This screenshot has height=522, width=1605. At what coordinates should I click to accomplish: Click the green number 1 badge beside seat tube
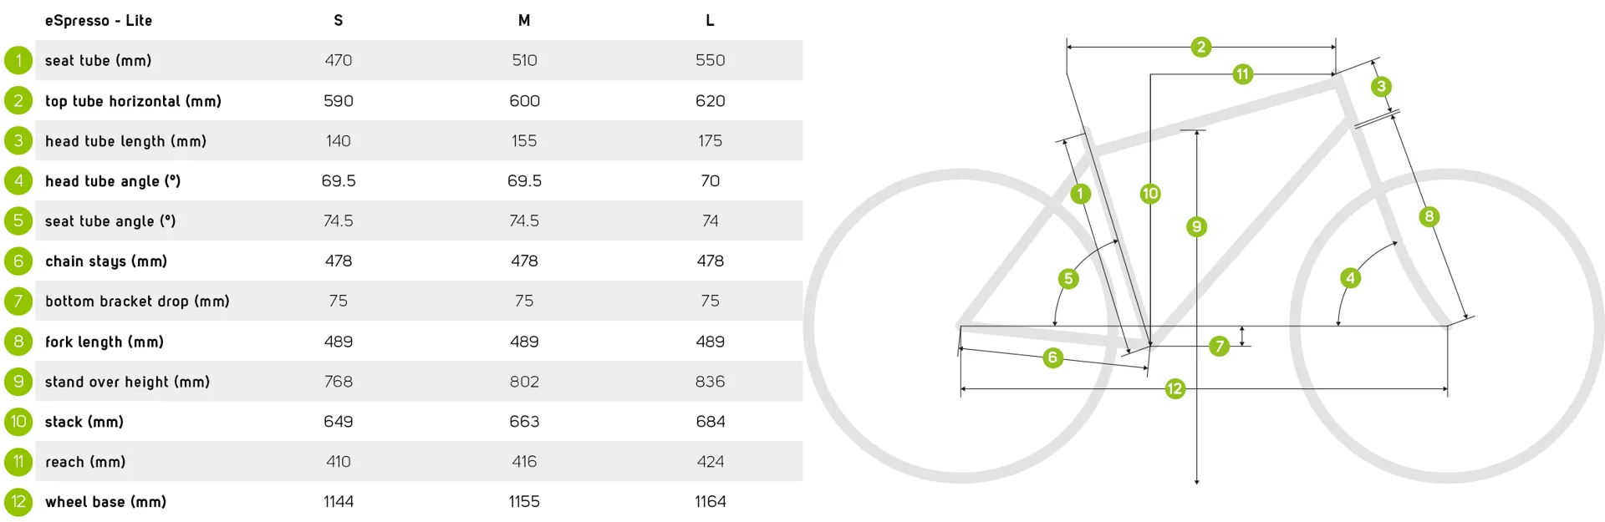[18, 60]
